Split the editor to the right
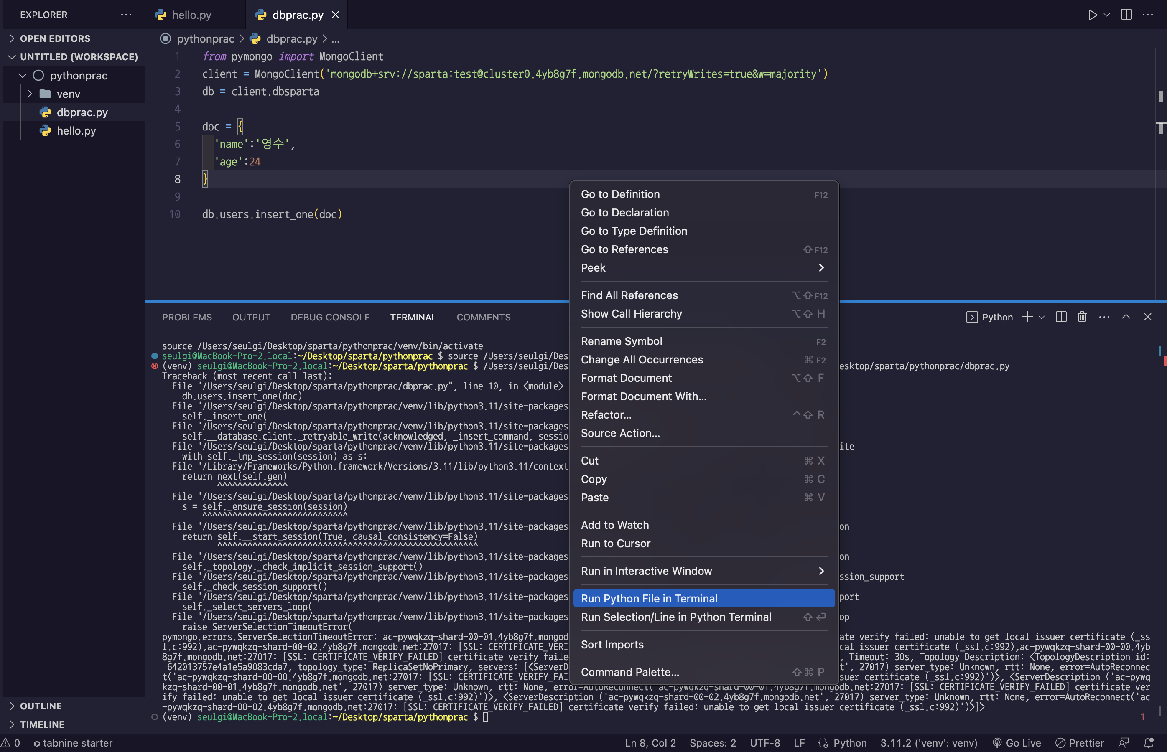This screenshot has width=1167, height=752. click(x=1126, y=15)
